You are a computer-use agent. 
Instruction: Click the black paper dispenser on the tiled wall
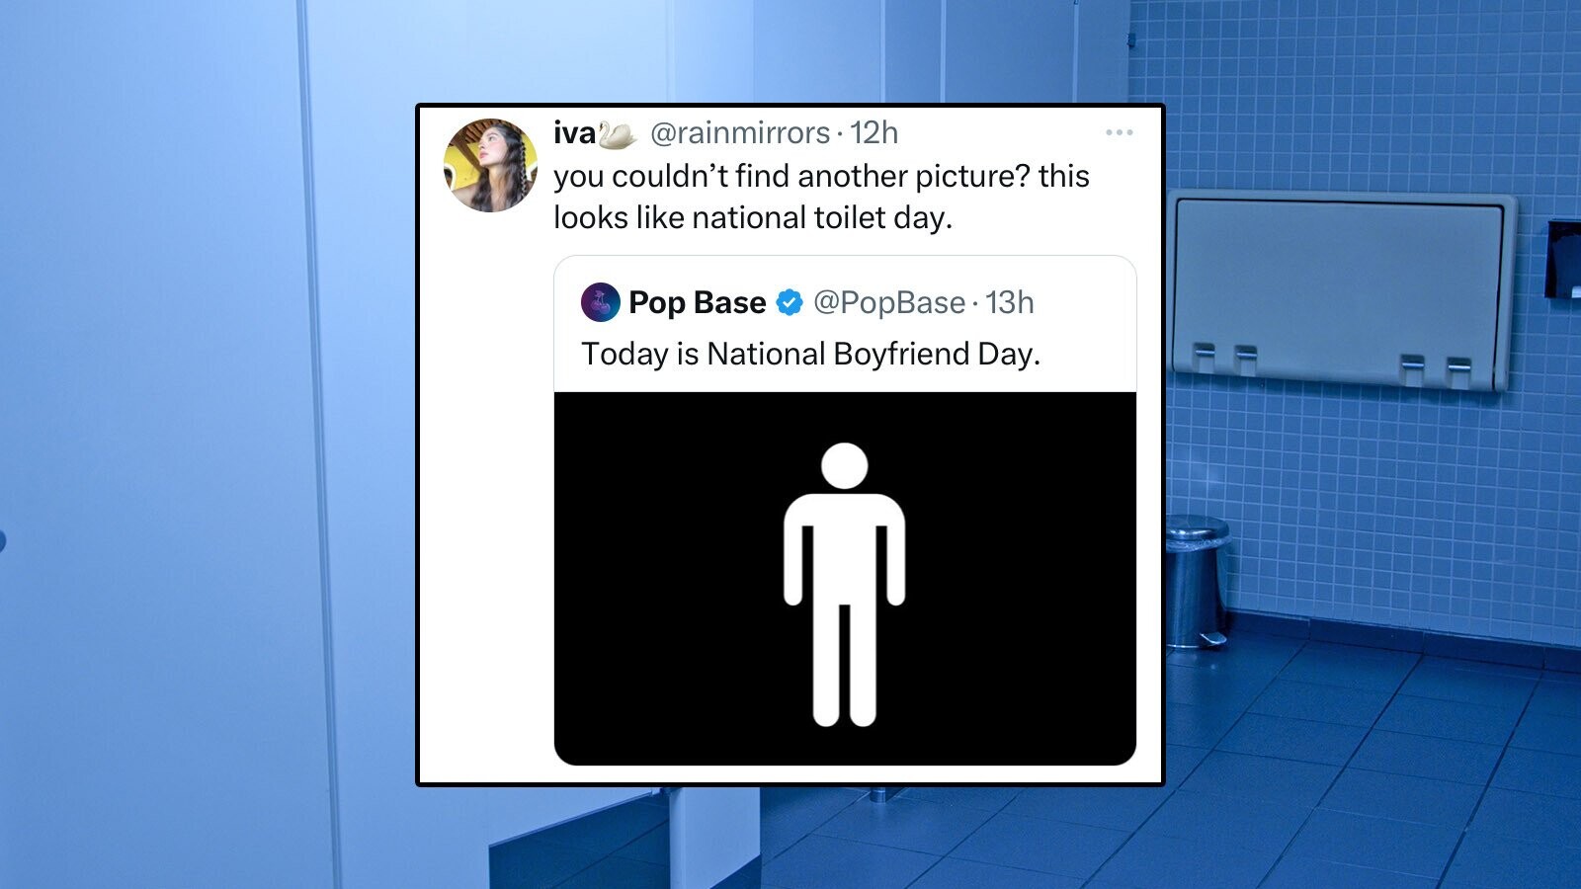(1562, 259)
